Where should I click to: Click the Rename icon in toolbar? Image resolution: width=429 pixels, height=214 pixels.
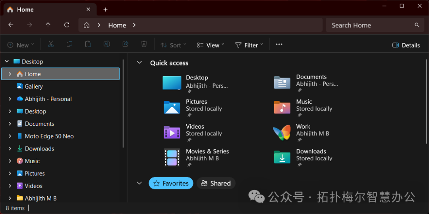coord(107,44)
